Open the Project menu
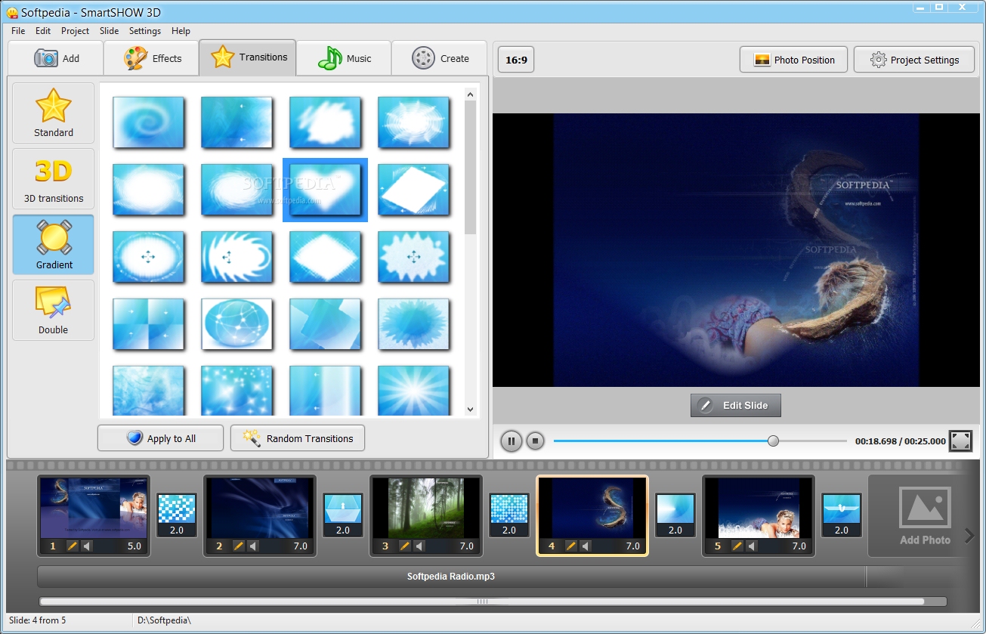Screen dimensions: 986x634 (x=75, y=31)
